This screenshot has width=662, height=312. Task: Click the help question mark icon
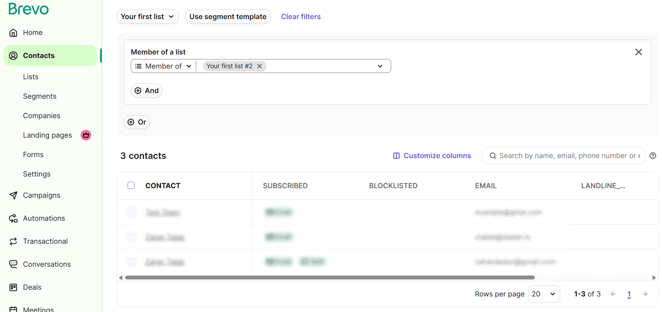pos(653,156)
